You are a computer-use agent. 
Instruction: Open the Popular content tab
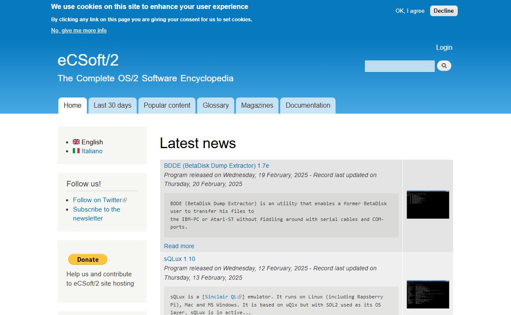[167, 106]
